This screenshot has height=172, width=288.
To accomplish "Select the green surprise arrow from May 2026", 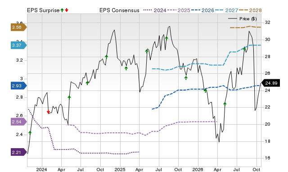I will click(x=225, y=104).
